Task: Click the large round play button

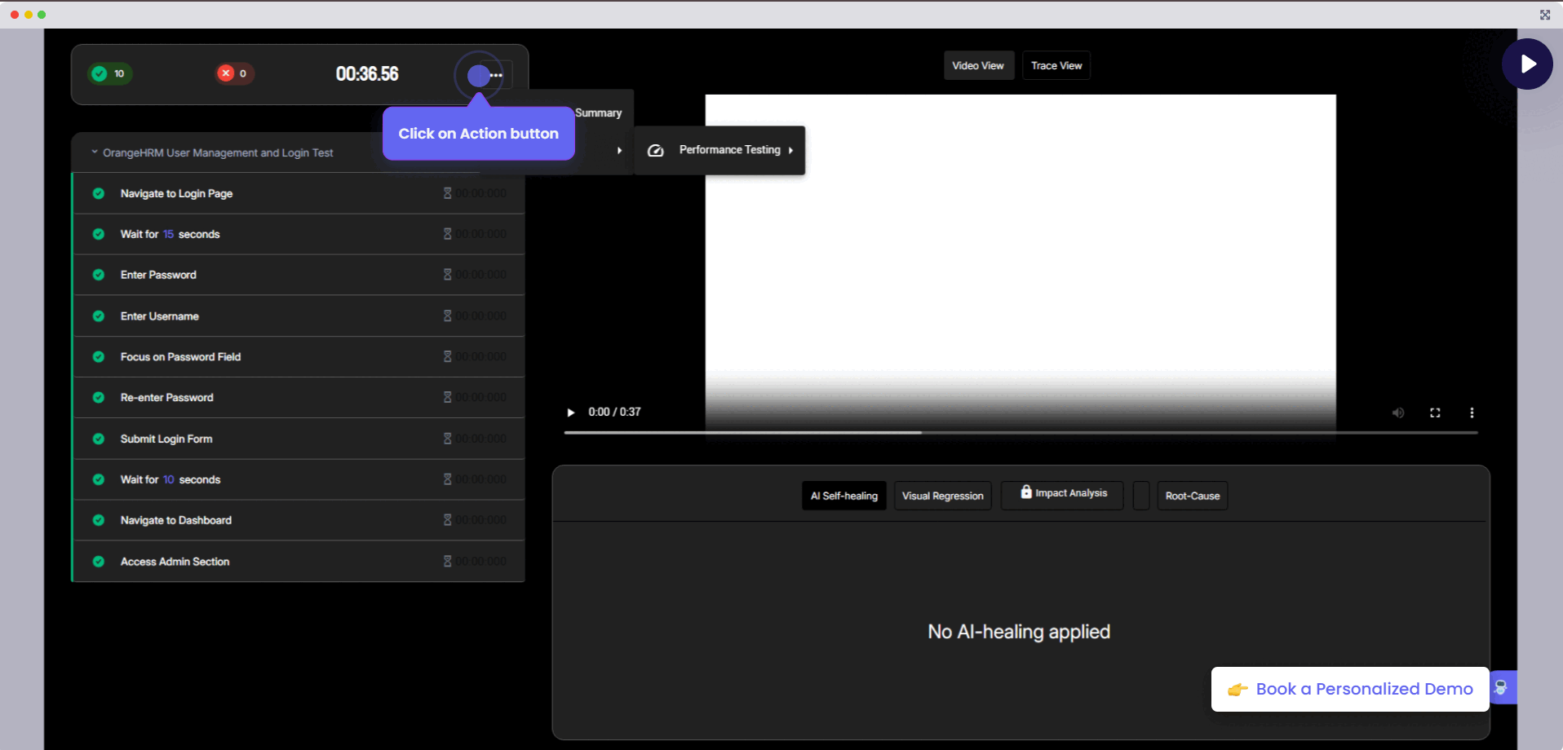Action: 1526,64
